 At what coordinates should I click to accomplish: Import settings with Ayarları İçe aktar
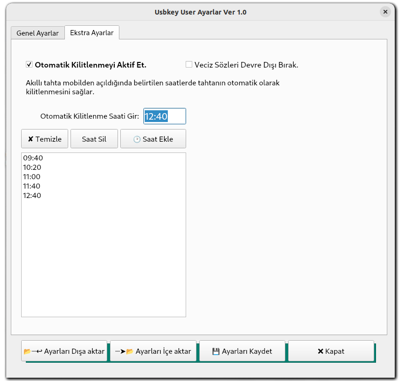[x=153, y=351]
